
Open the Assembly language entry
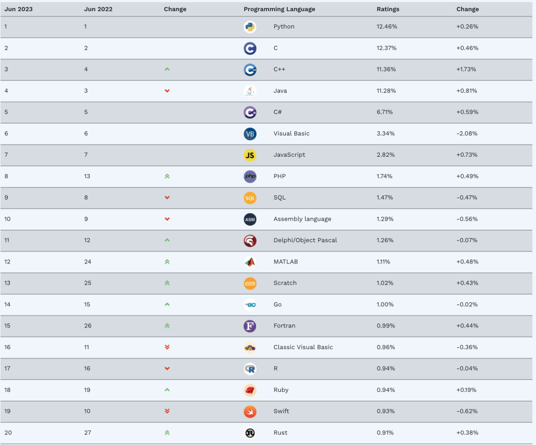302,219
